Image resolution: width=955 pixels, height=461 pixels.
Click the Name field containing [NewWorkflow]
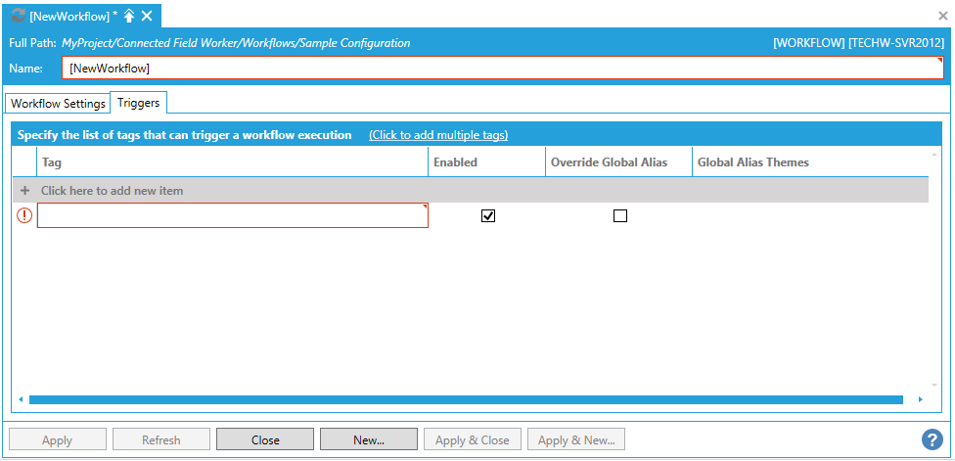503,69
